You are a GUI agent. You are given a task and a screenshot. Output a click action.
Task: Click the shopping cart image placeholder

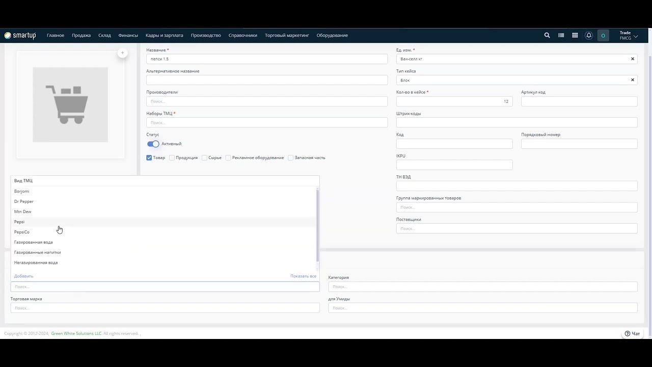tap(70, 104)
